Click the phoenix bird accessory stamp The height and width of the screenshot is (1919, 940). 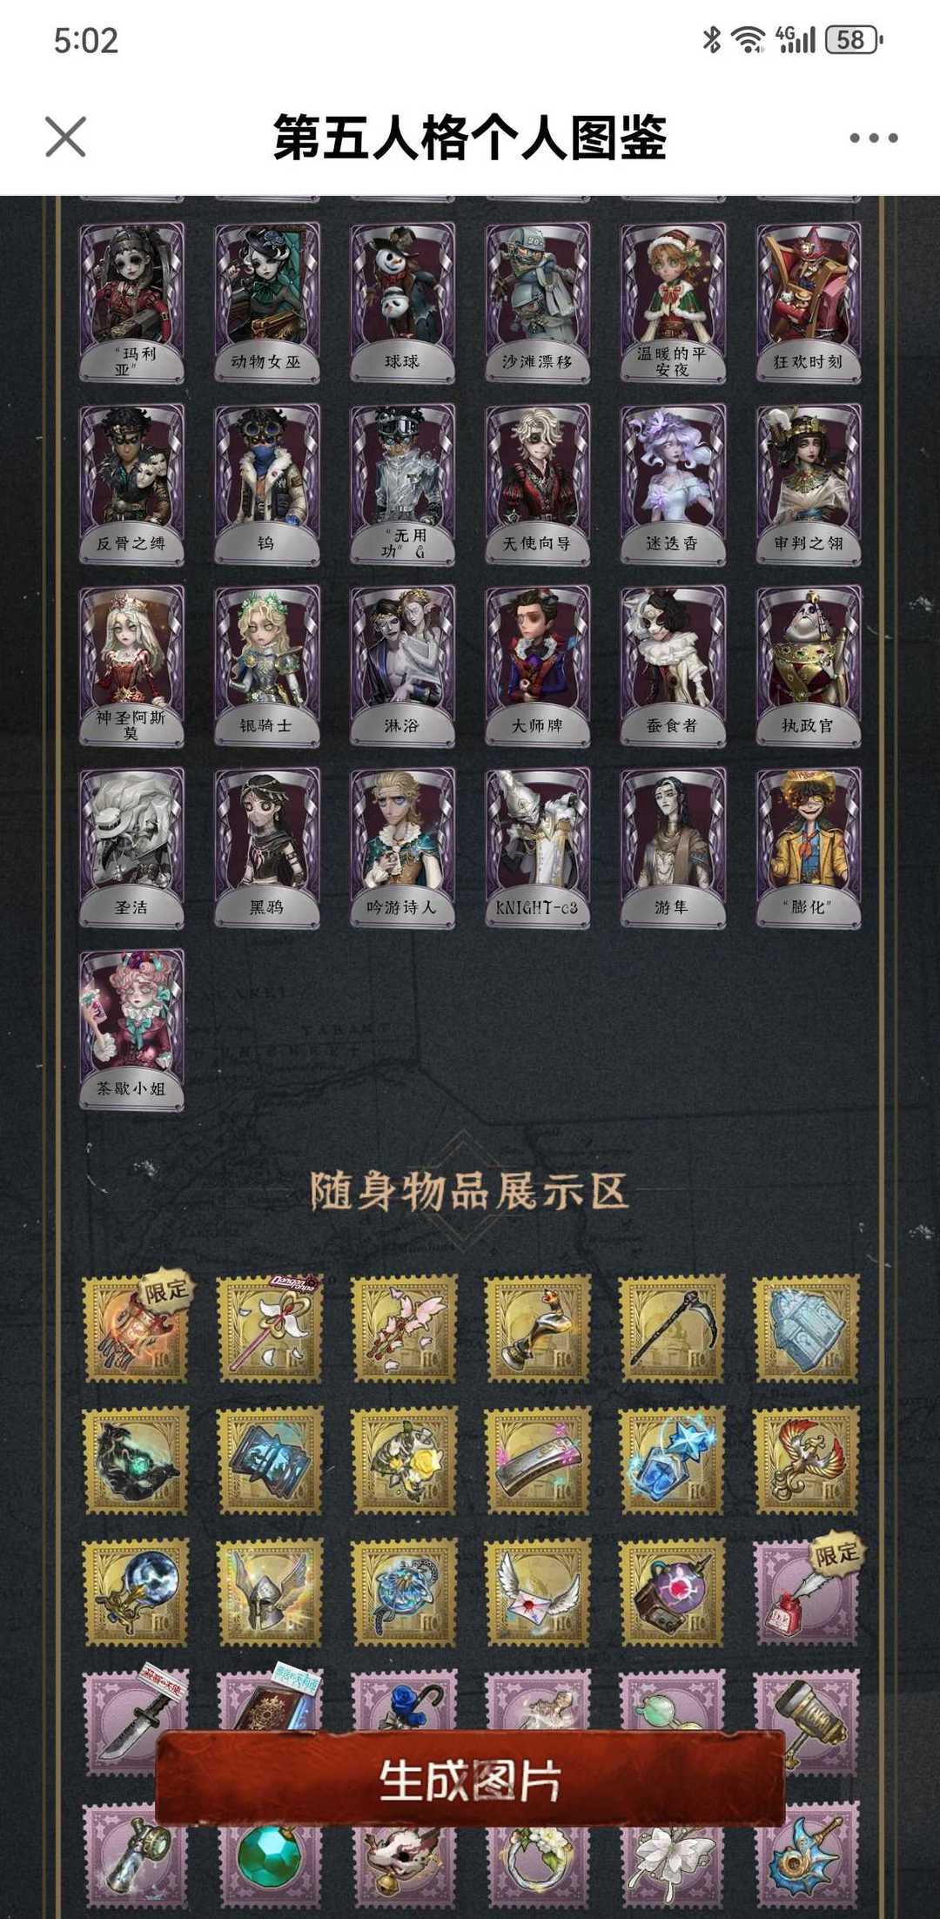click(806, 1461)
